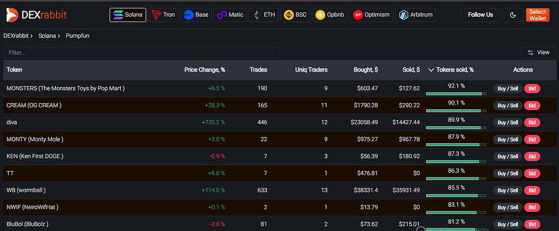Click the WB 85.5 % progress bar
The image size is (559, 231).
point(456,196)
